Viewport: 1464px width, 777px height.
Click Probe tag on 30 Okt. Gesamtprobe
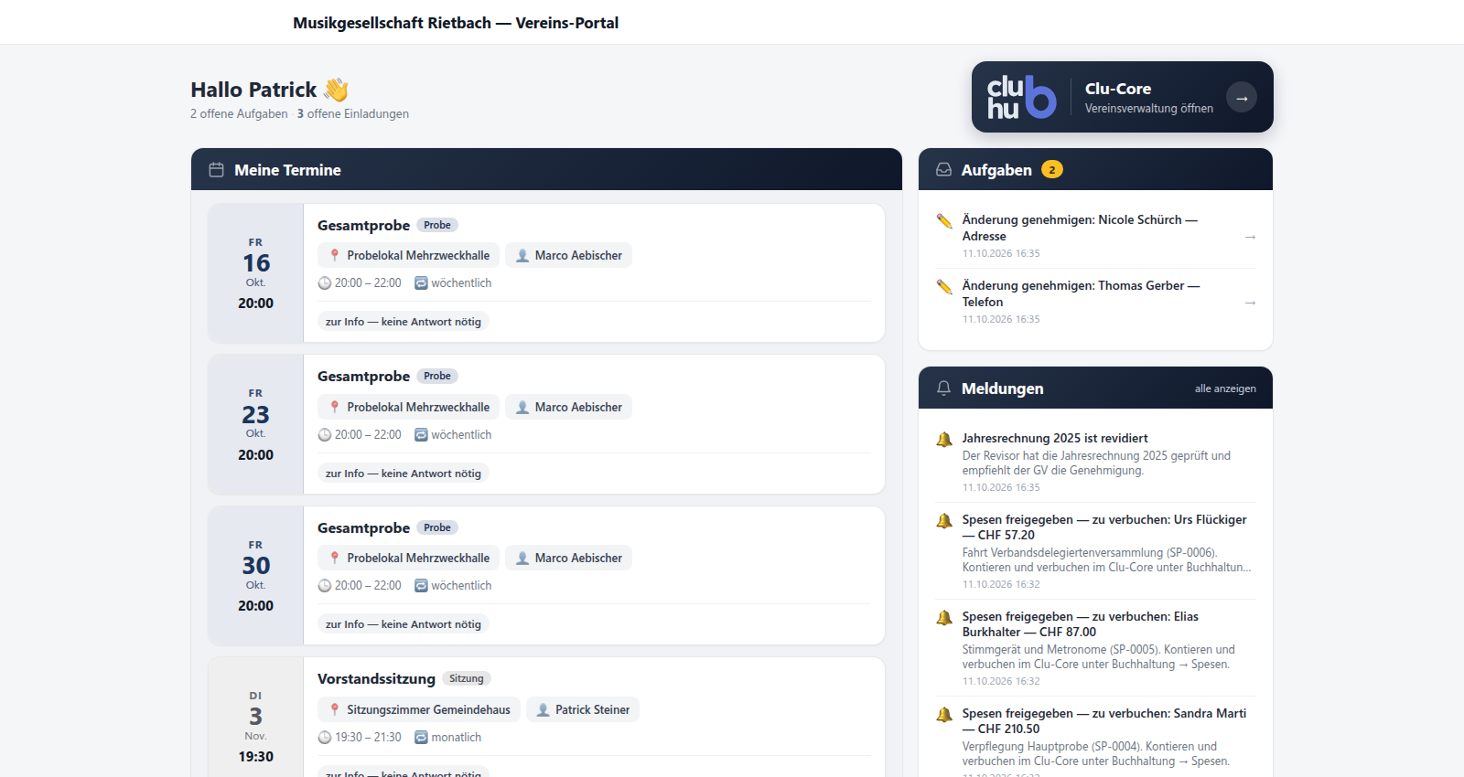(437, 527)
